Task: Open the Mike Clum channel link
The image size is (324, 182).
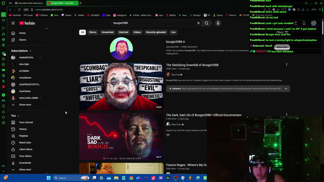Action: [176, 124]
